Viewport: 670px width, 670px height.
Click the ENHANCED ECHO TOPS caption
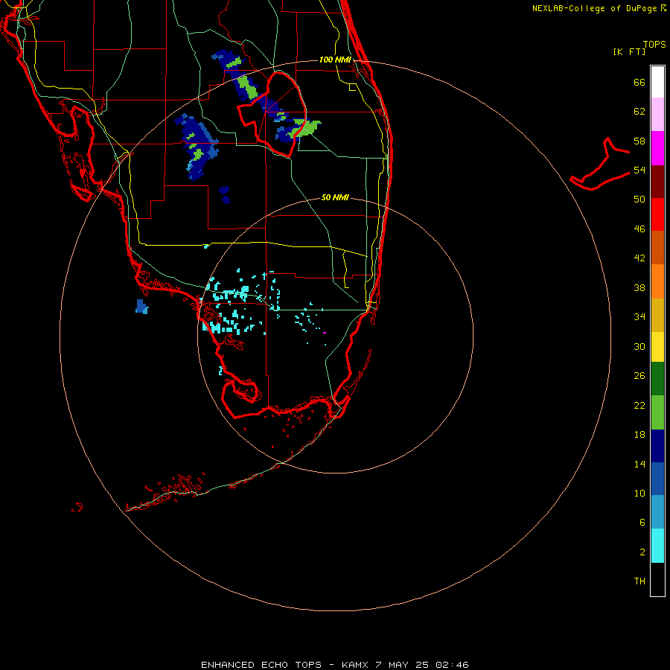point(261,665)
